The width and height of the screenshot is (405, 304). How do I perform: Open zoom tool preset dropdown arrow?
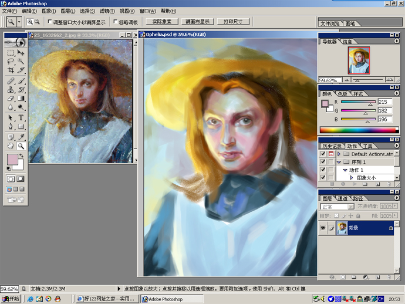pos(19,22)
